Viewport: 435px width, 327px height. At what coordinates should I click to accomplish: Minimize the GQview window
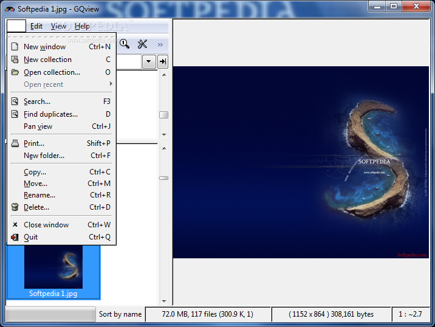377,6
